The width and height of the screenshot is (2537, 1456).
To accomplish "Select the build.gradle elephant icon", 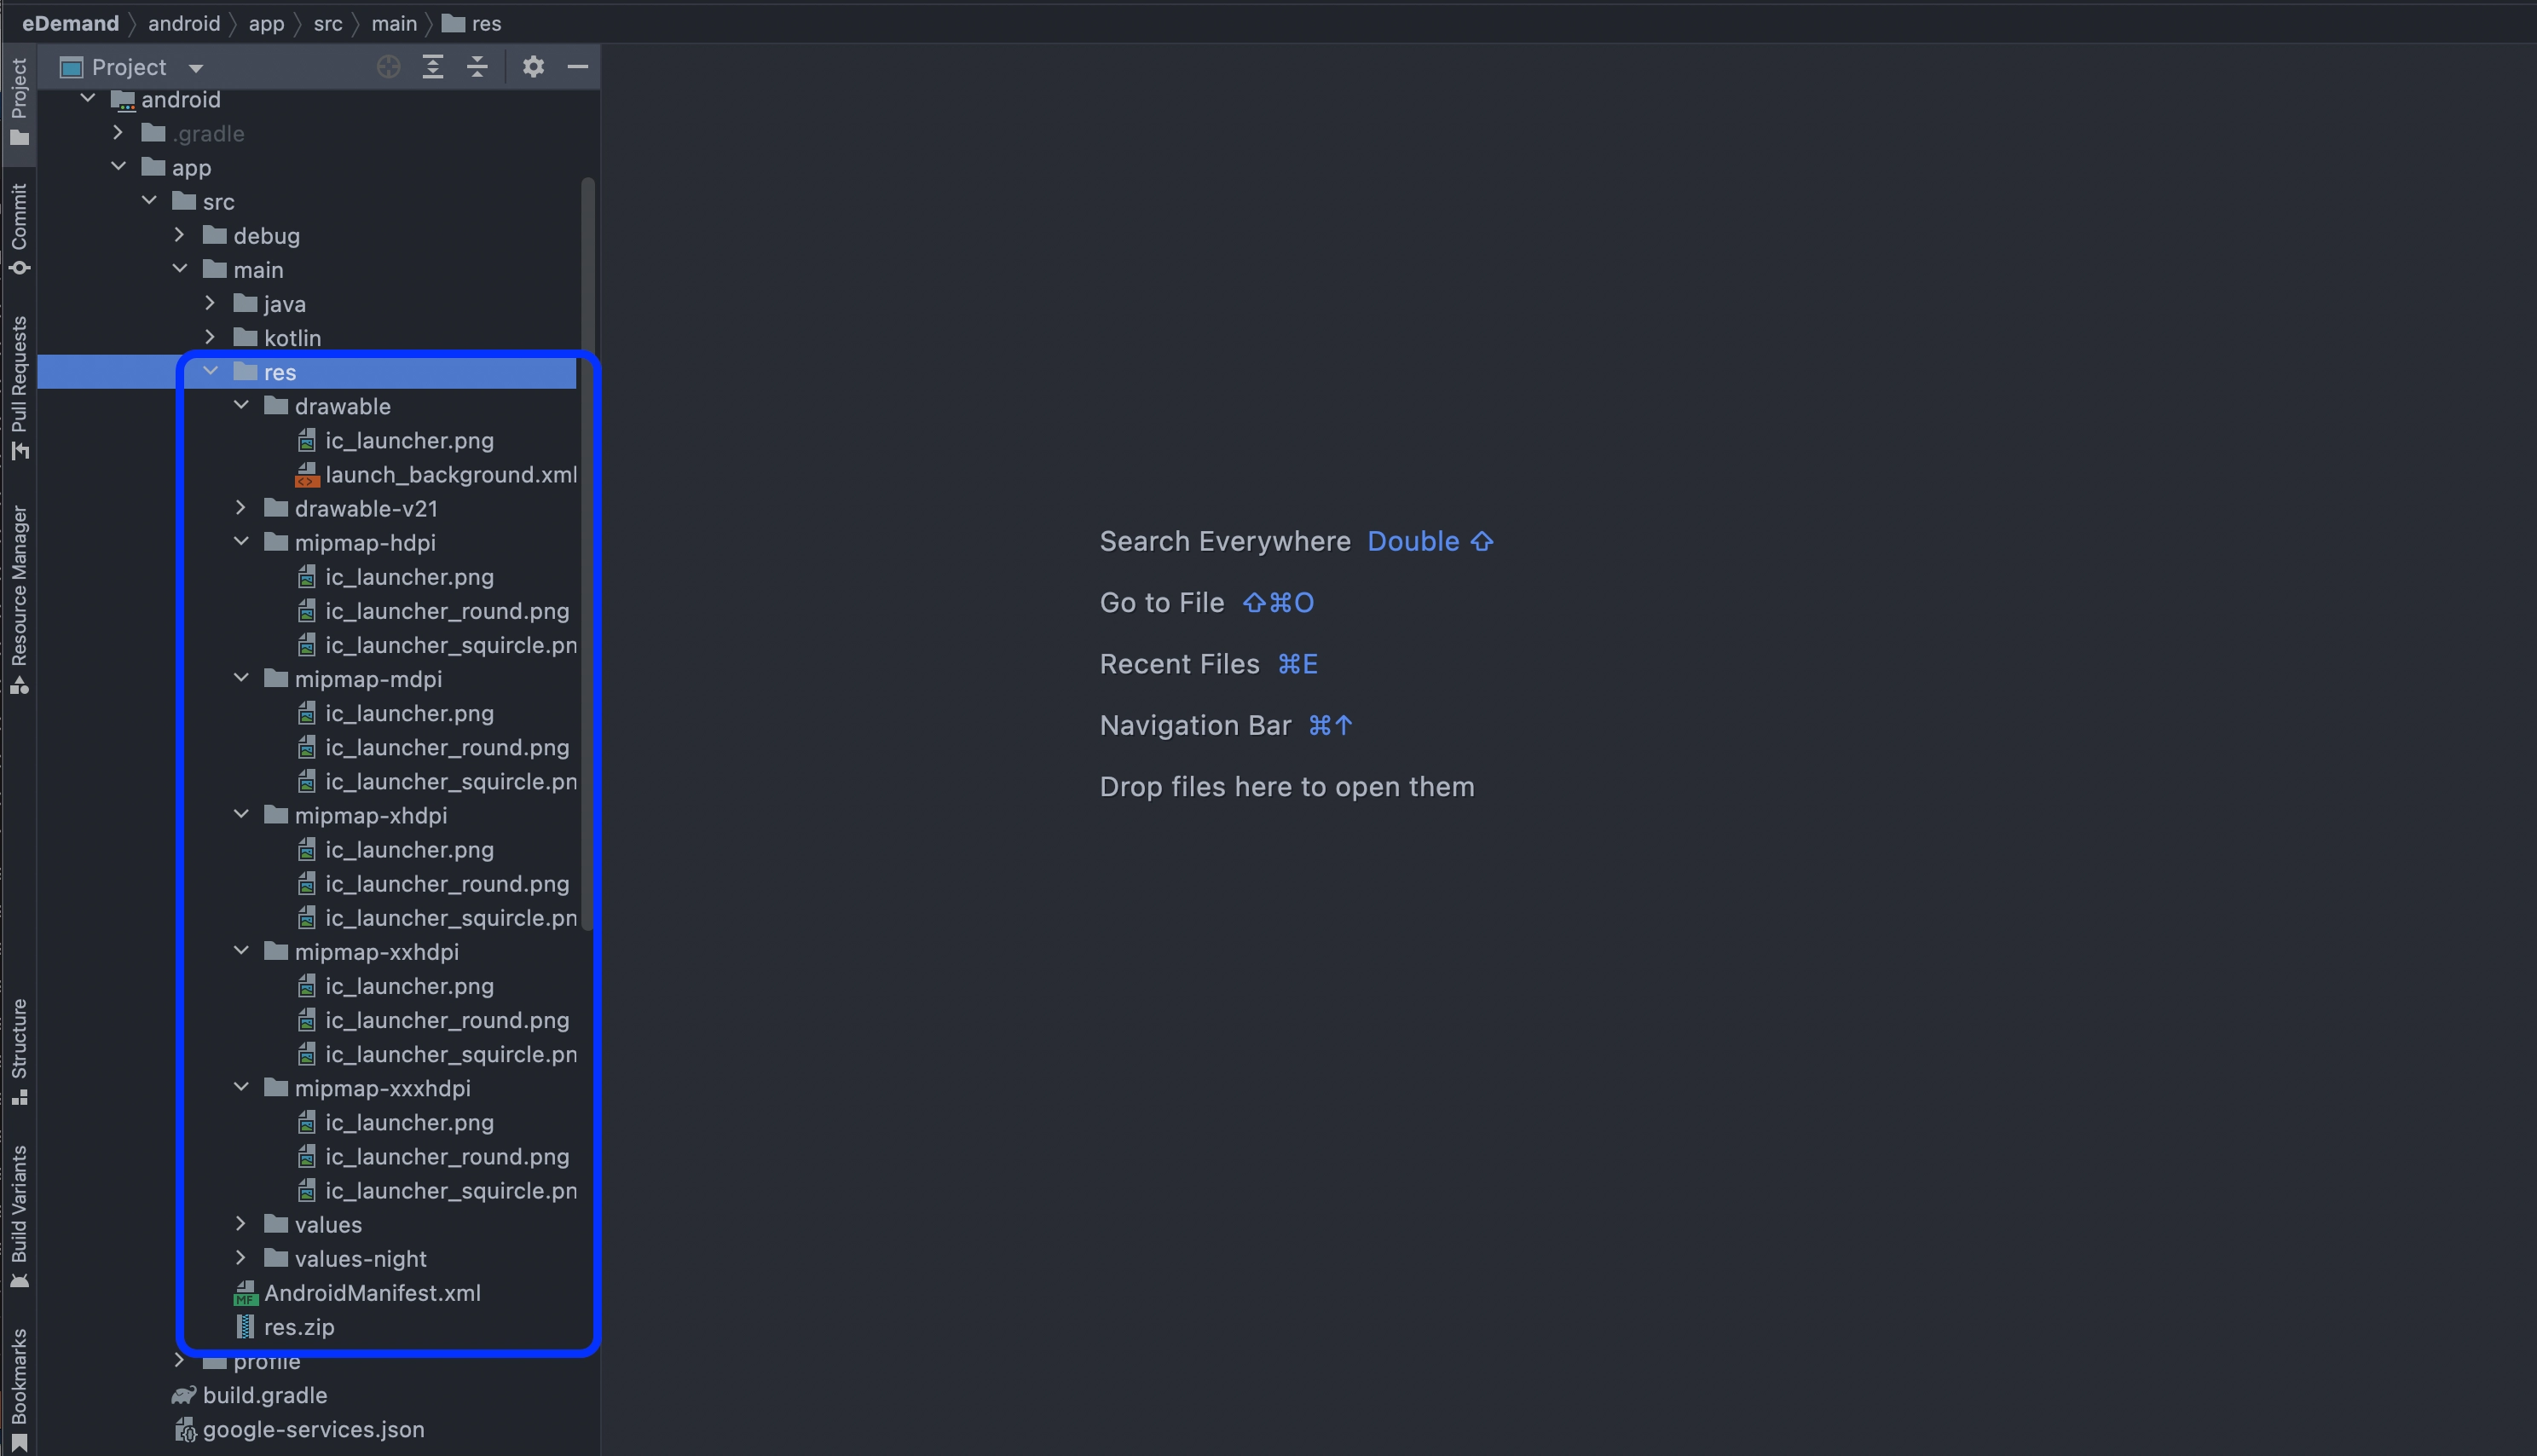I will [183, 1395].
